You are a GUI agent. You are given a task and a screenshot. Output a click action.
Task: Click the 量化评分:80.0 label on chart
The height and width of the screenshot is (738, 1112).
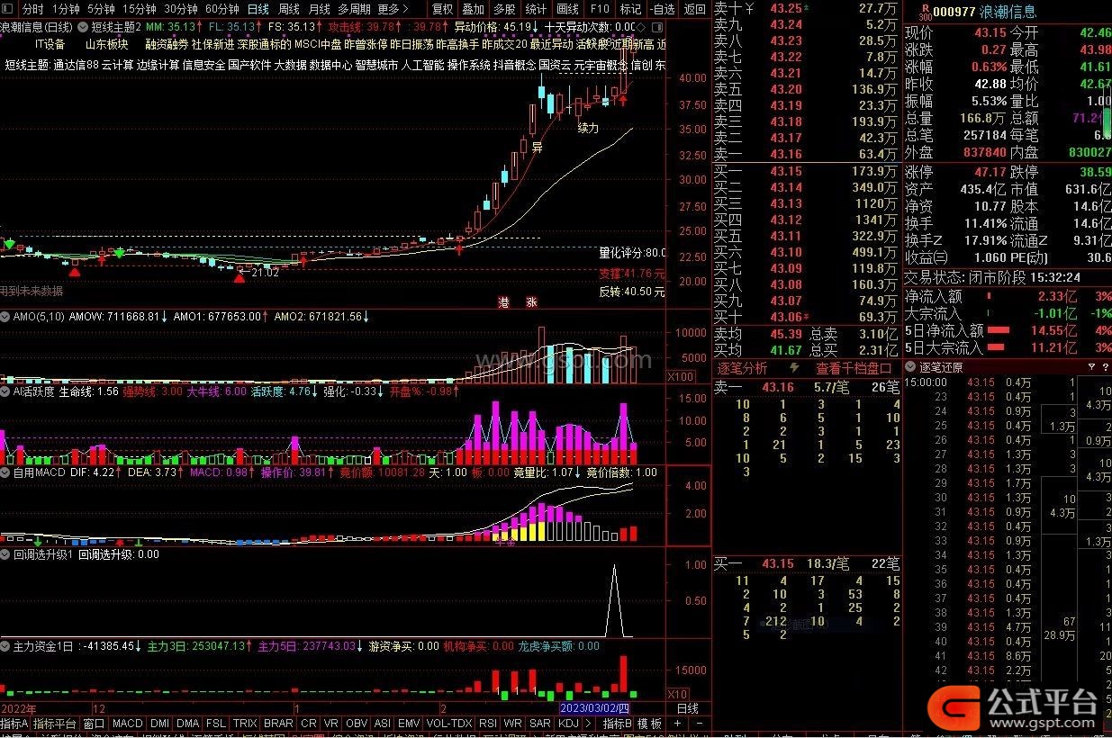632,253
